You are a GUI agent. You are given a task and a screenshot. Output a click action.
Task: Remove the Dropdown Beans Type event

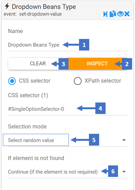tap(127, 14)
